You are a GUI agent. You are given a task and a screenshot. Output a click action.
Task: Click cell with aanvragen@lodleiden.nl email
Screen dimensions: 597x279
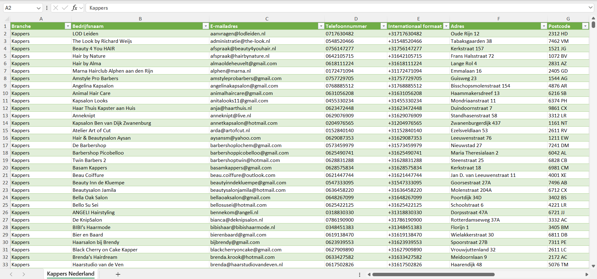pos(238,34)
